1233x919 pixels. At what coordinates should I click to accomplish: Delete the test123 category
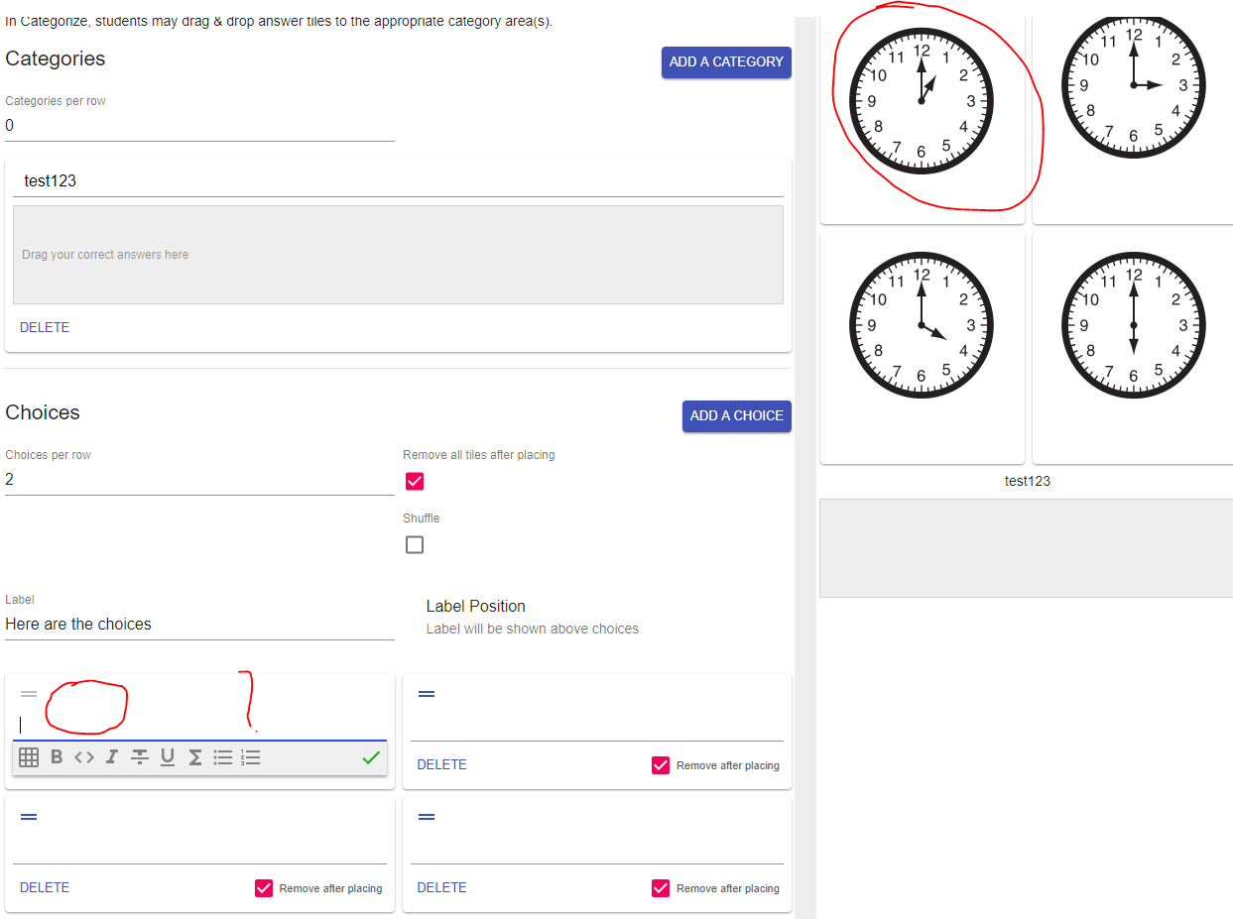click(45, 327)
